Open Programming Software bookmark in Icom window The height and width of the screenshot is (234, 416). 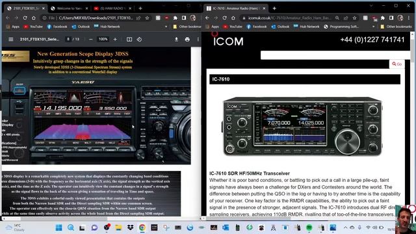pos(341,27)
